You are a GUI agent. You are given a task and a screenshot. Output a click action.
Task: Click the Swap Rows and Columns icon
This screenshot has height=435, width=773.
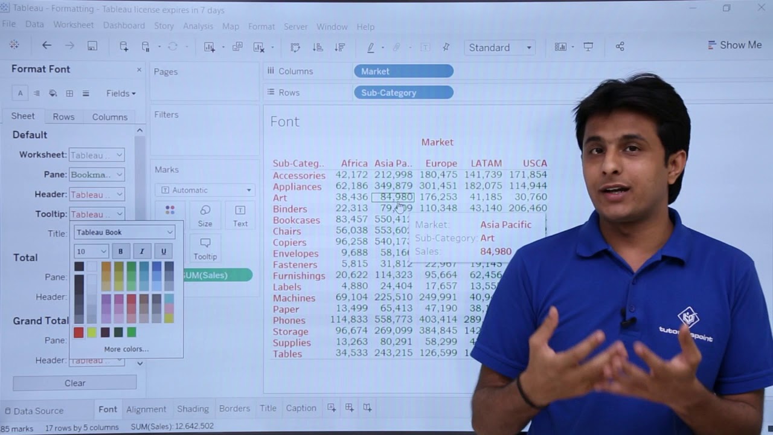point(295,47)
